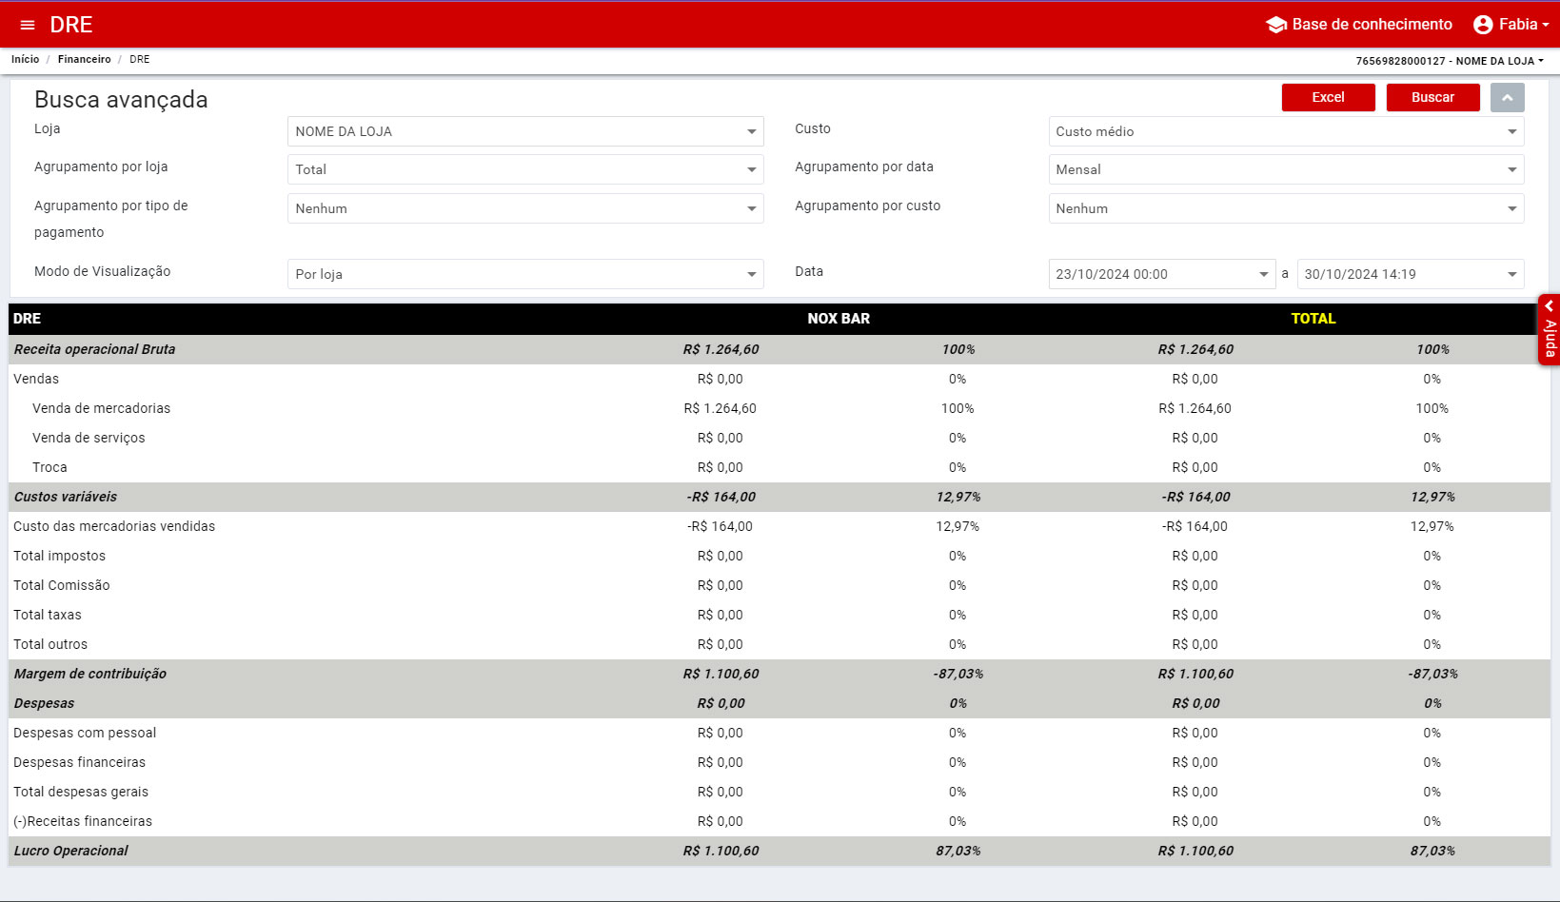The width and height of the screenshot is (1560, 902).
Task: Export the report with Excel button
Action: click(1328, 98)
